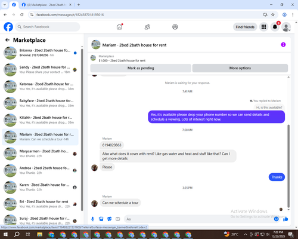This screenshot has width=298, height=239.
Task: Open the emoji picker in composer
Action: [x=276, y=219]
